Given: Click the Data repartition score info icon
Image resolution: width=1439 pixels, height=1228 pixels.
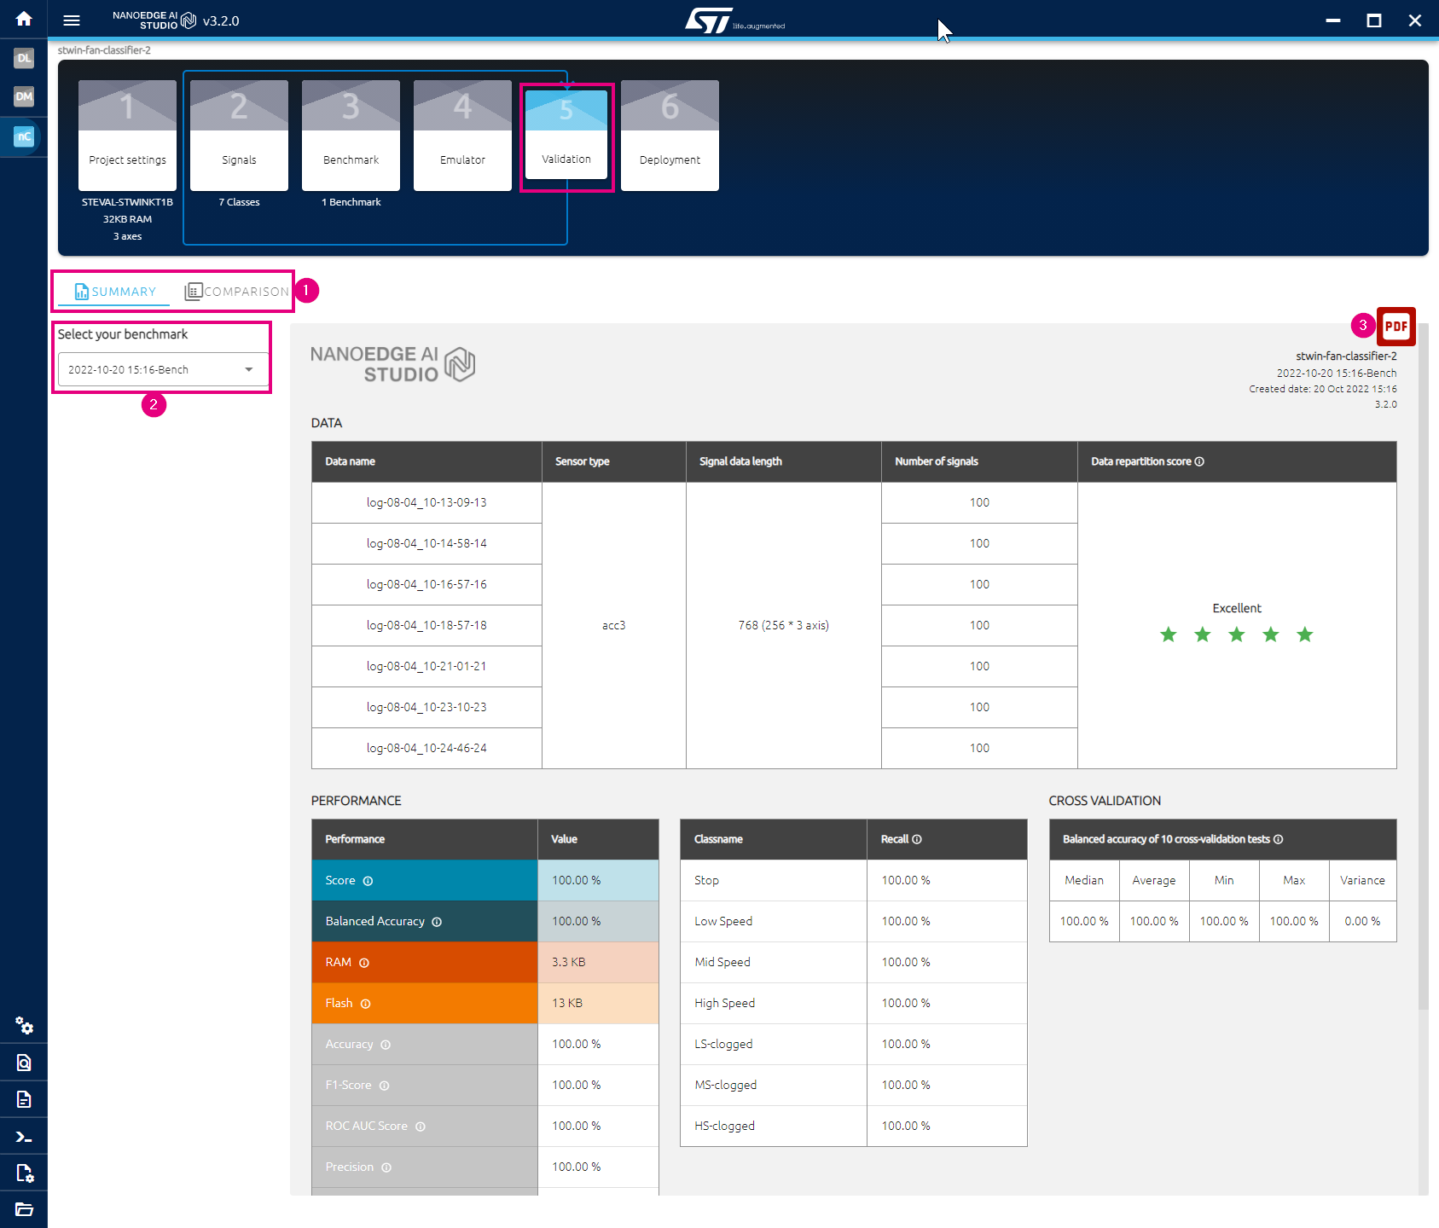Looking at the screenshot, I should [x=1199, y=461].
